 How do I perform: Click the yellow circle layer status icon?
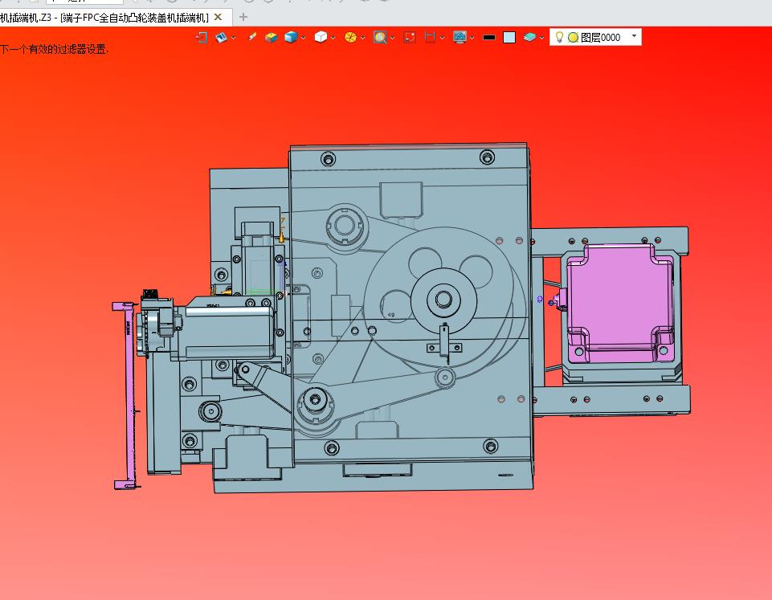tap(573, 38)
